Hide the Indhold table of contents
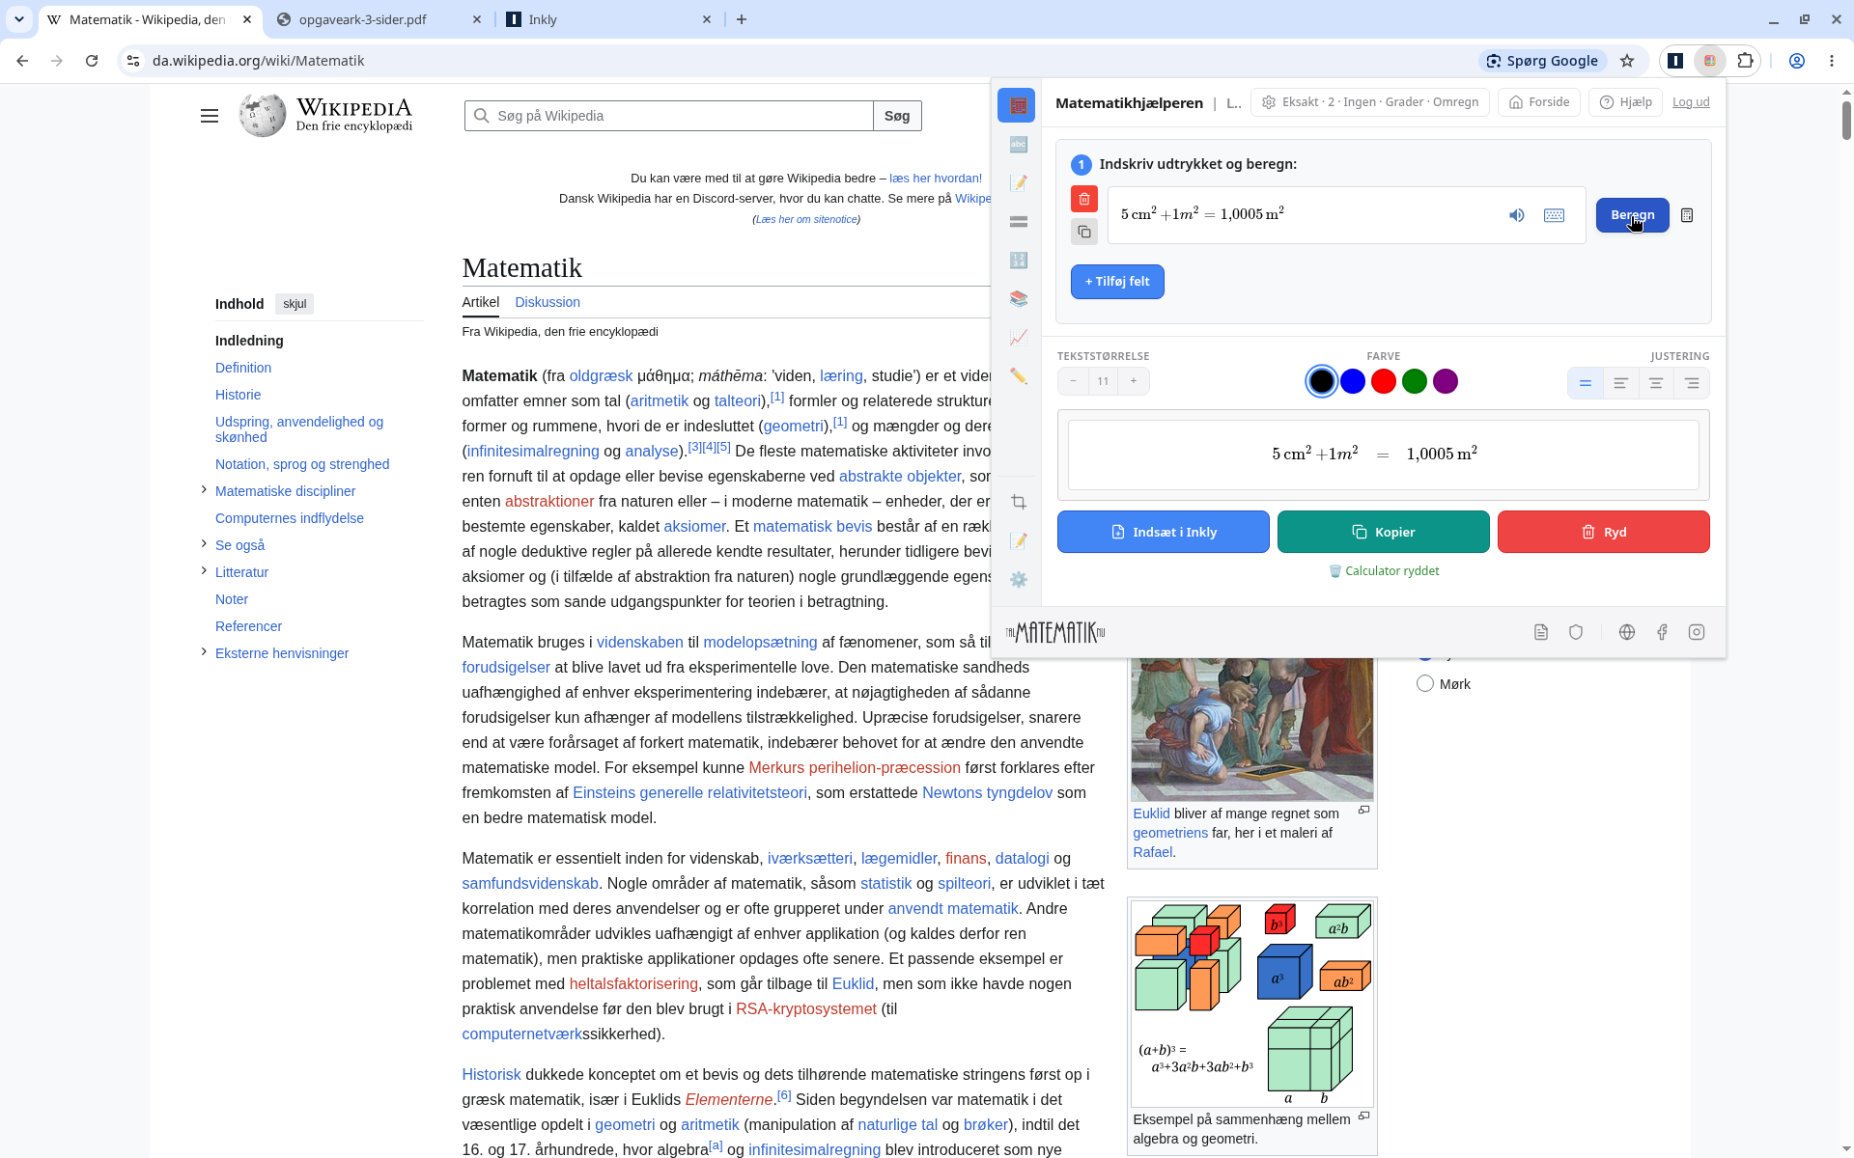Screen dimensions: 1854x1158 pos(295,304)
